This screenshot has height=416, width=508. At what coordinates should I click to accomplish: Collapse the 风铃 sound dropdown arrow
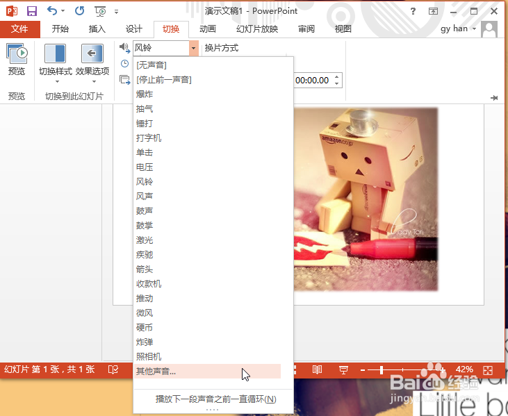pos(194,48)
